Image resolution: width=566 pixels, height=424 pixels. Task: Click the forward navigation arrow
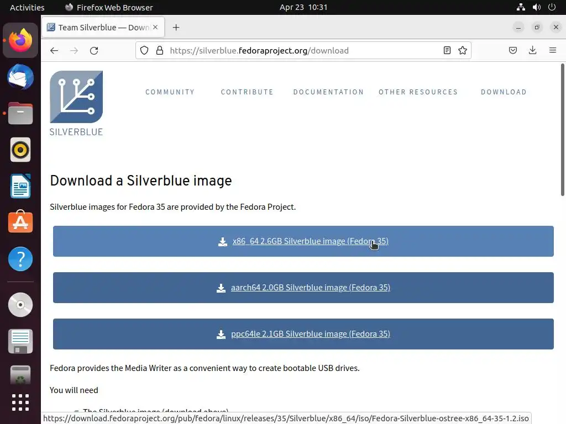coord(74,50)
